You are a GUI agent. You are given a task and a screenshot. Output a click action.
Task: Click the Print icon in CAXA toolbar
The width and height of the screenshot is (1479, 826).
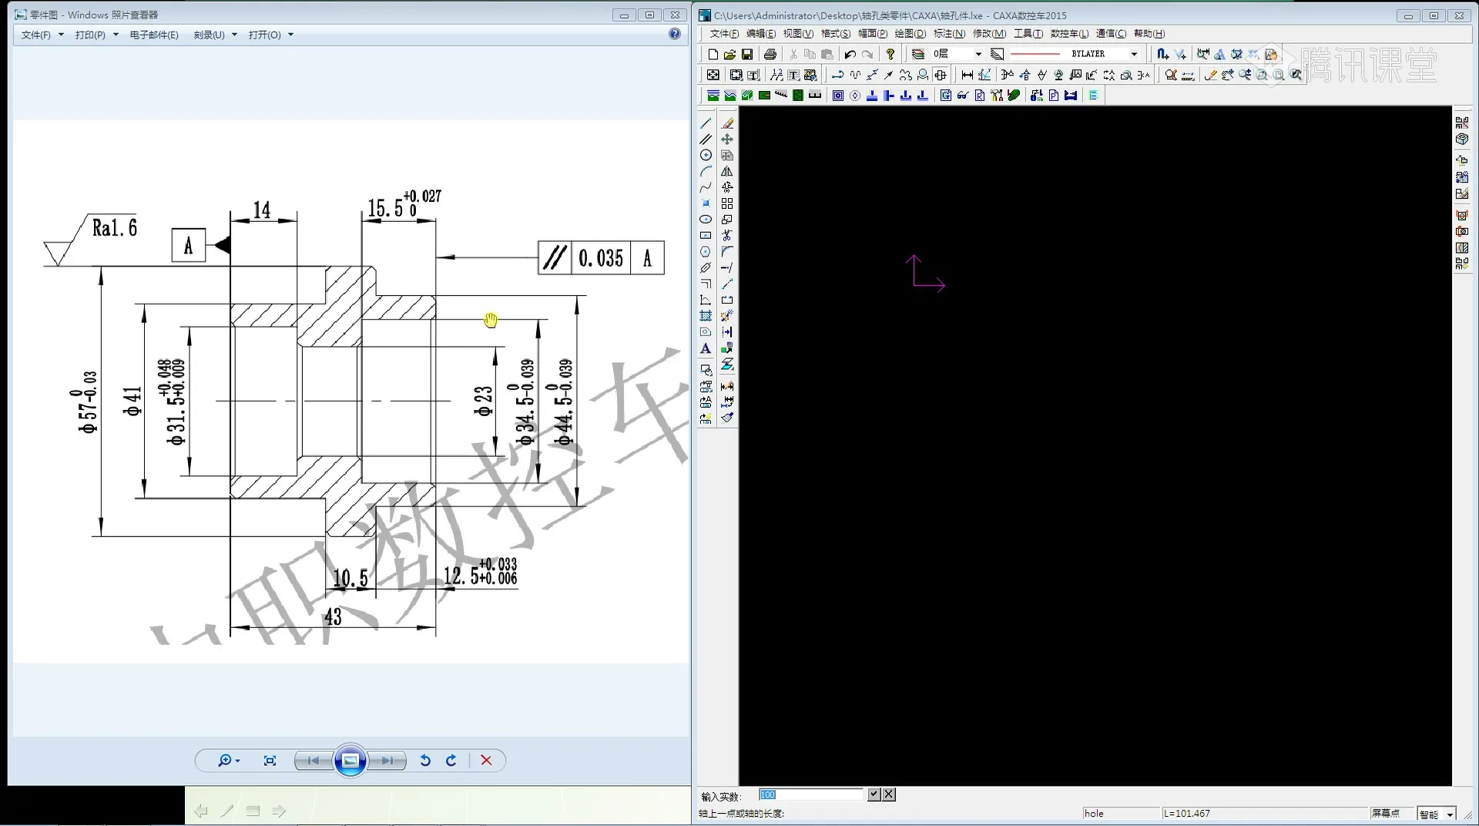pos(770,54)
